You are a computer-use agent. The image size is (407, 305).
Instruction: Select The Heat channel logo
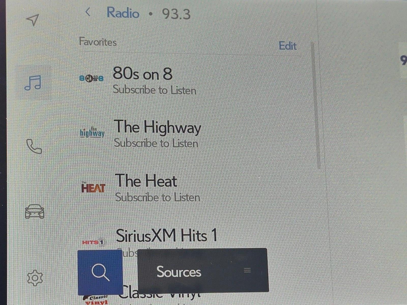pyautogui.click(x=93, y=187)
